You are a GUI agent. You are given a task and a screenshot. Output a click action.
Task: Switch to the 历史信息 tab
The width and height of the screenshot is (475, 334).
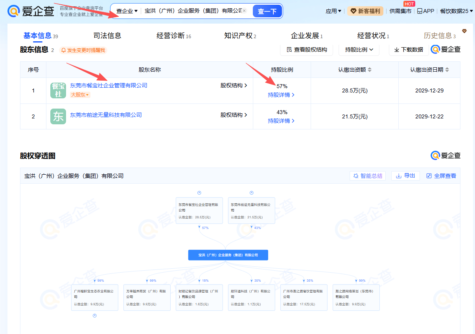(x=440, y=36)
